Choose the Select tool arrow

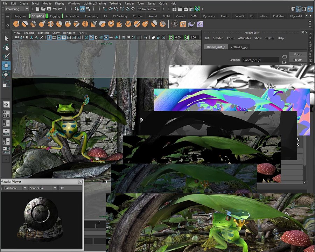[6, 38]
